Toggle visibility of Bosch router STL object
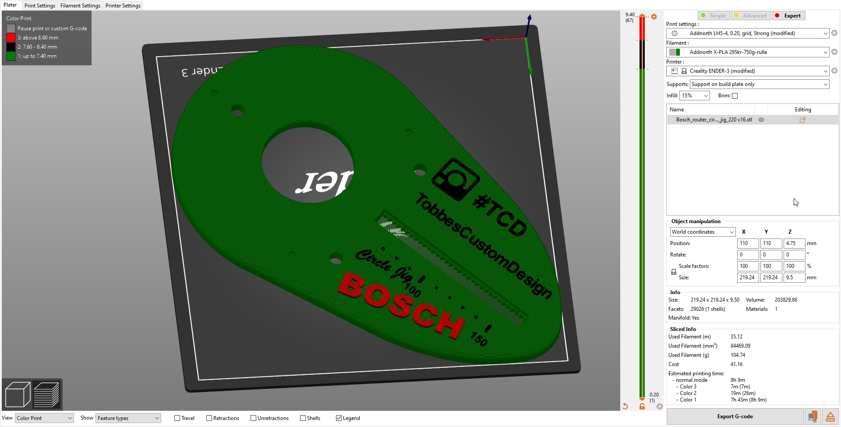Viewport: 841px width, 427px height. (761, 120)
